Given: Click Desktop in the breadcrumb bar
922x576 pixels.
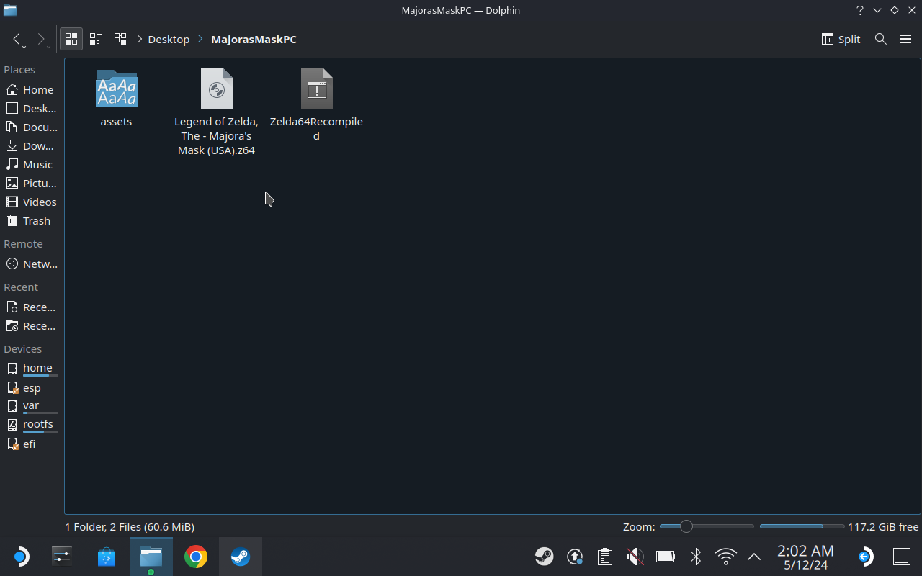Looking at the screenshot, I should 169,39.
